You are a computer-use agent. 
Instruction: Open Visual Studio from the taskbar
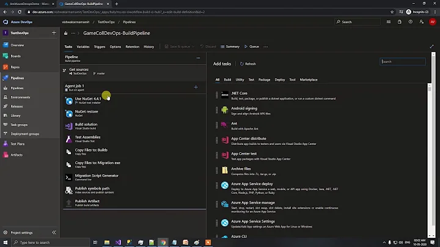(x=118, y=242)
